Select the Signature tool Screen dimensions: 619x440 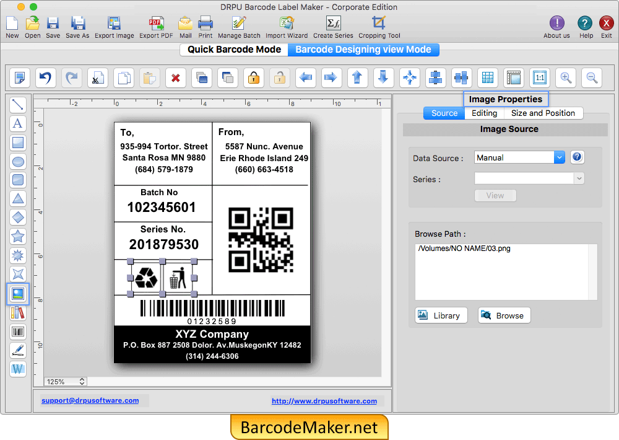18,350
